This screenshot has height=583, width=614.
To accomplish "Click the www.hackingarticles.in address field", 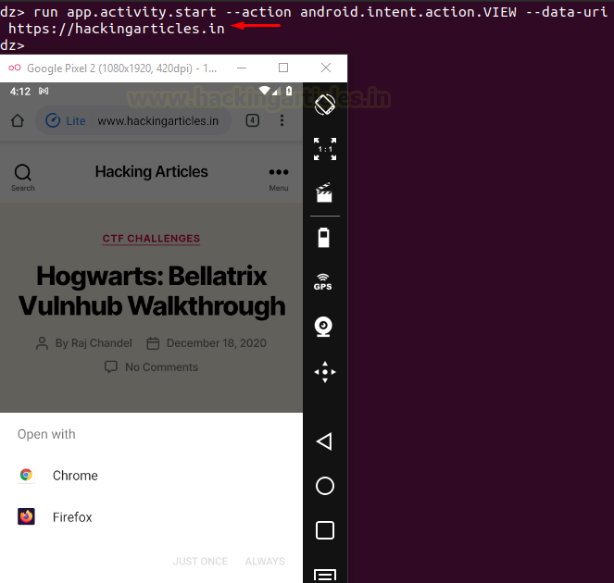I will (158, 121).
